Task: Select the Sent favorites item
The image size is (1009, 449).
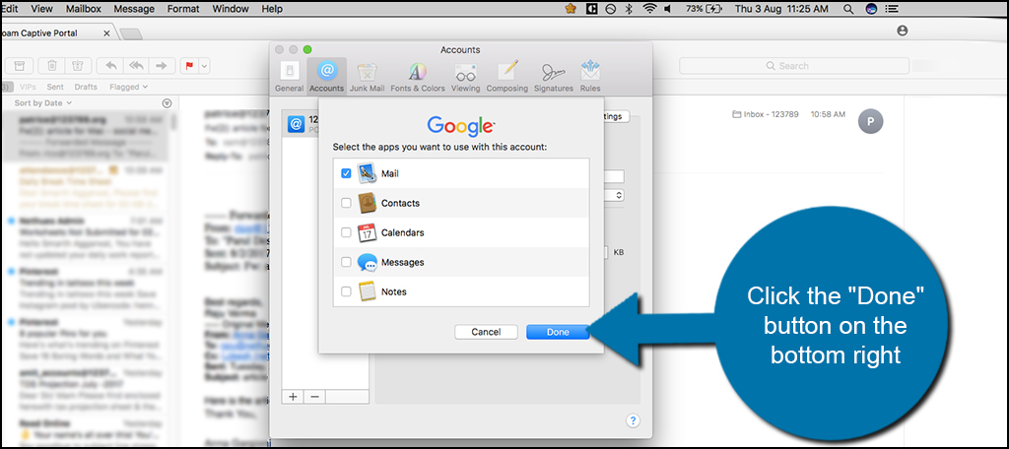Action: point(55,87)
